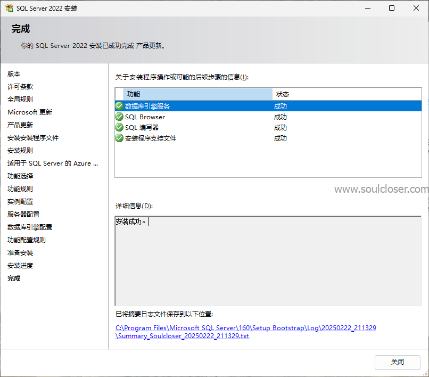This screenshot has height=377, width=429.
Task: Click green check icon beside SQL 编写器
Action: [x=119, y=127]
